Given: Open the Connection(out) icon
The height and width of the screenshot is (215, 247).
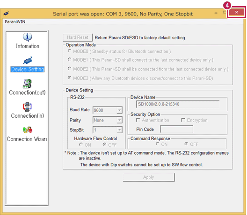Looking at the screenshot, I should pos(27,83).
